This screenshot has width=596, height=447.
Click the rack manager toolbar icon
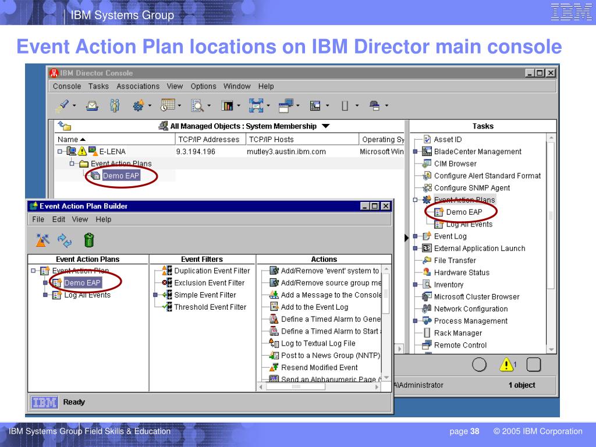point(345,106)
